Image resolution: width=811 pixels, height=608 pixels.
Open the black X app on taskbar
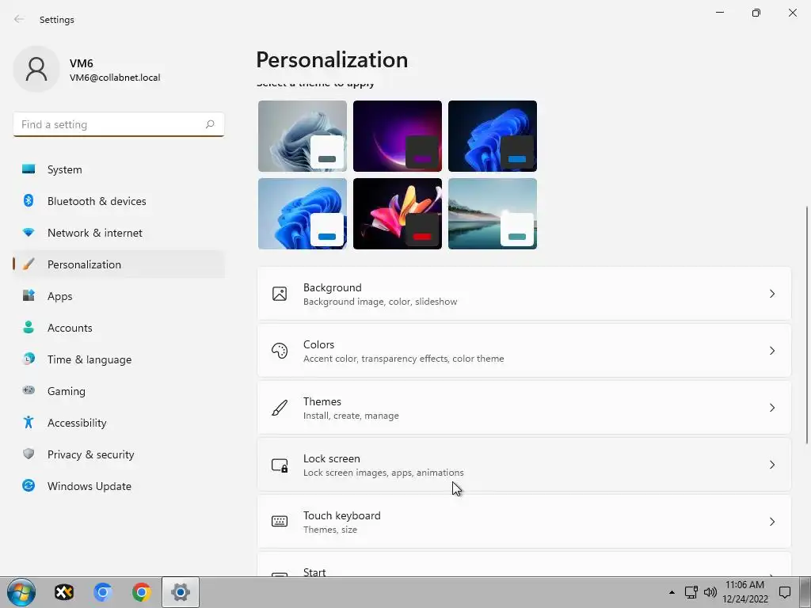pos(64,592)
